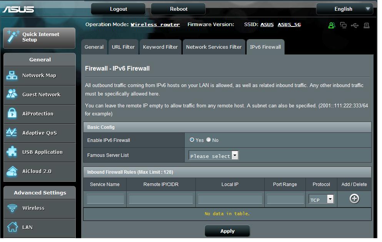Click the Reboot button
Viewport: 382px width, 242px height.
tap(178, 9)
